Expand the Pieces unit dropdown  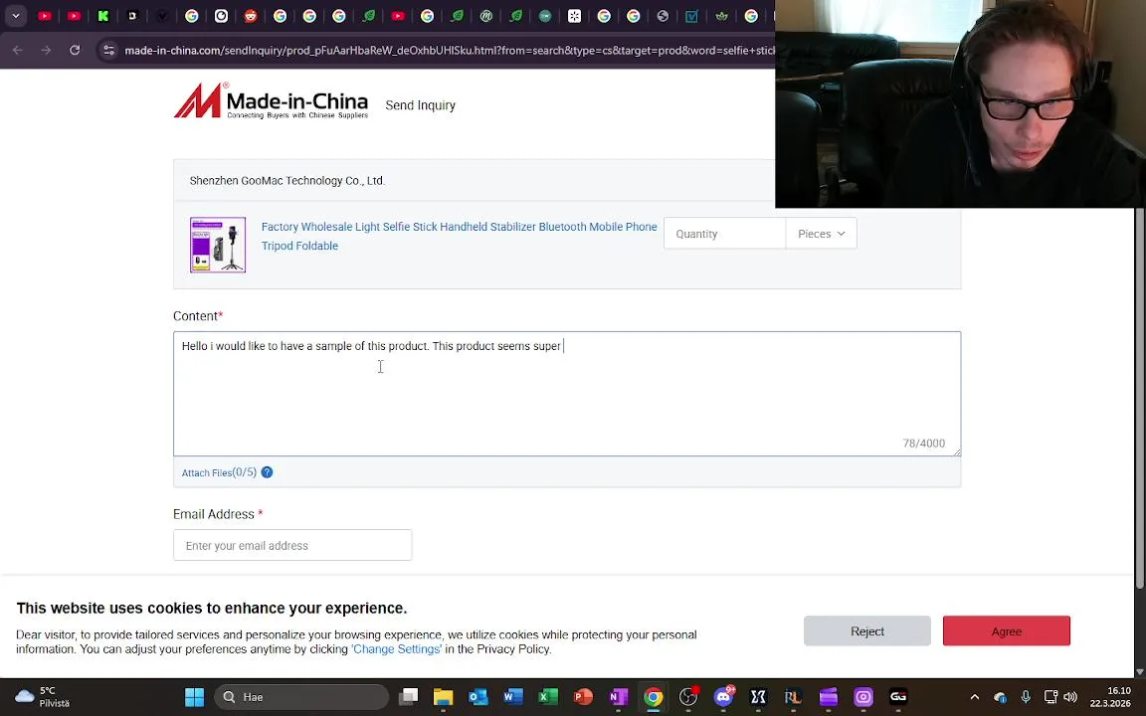(822, 234)
